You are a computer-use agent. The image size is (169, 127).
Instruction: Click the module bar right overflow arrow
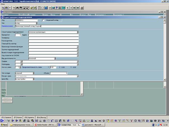click(x=168, y=121)
